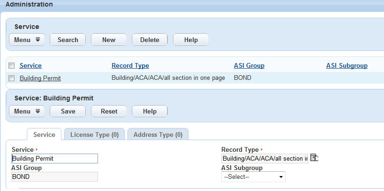Open the Service: Building Permit Menu dropdown
The image size is (384, 191).
pyautogui.click(x=27, y=111)
